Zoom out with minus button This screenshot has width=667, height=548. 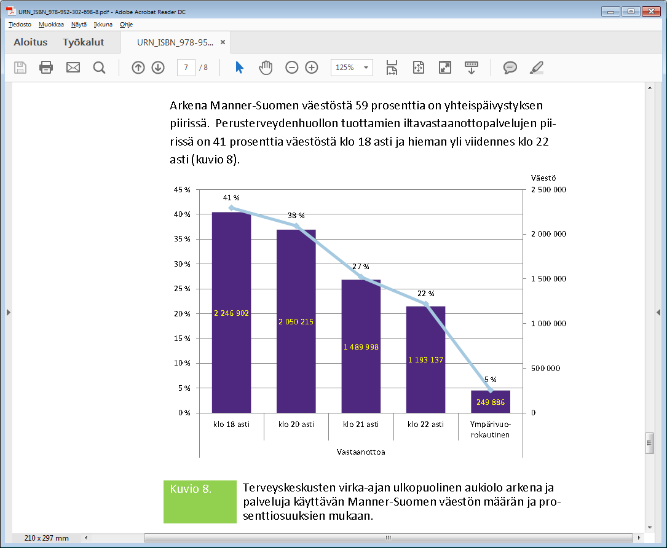(x=292, y=68)
